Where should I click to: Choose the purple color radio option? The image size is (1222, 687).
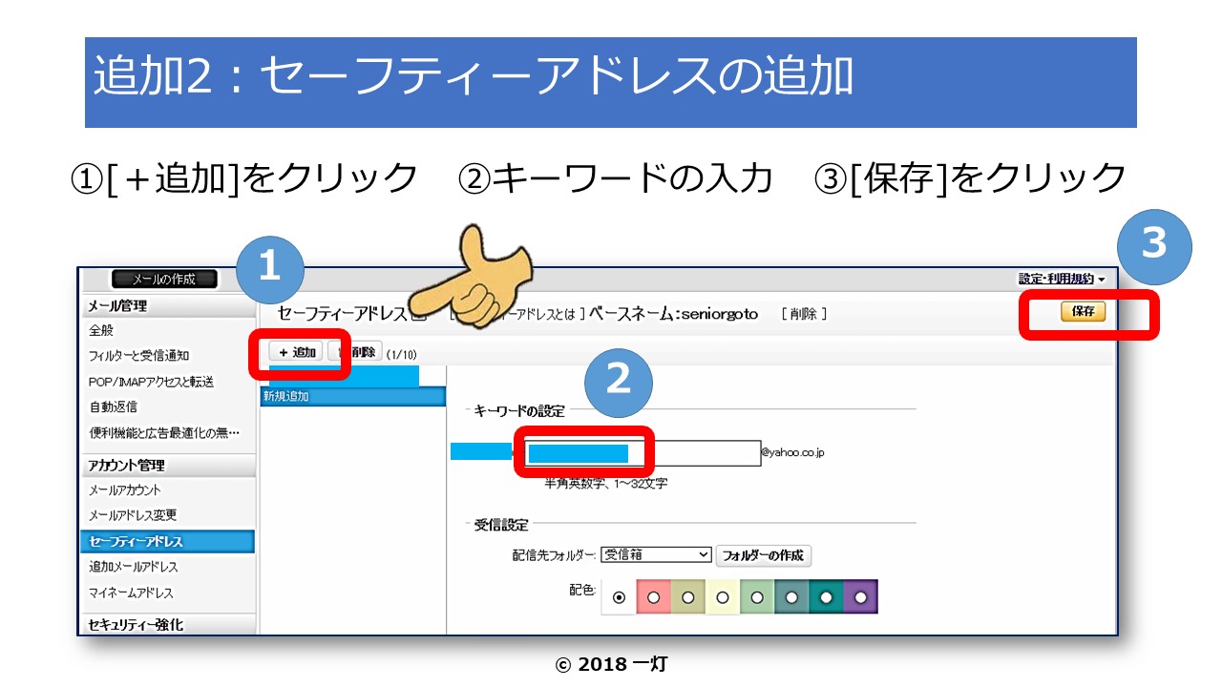(860, 597)
